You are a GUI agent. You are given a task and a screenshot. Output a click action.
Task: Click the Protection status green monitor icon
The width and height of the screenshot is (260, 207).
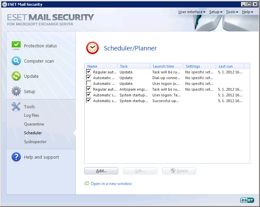16,45
